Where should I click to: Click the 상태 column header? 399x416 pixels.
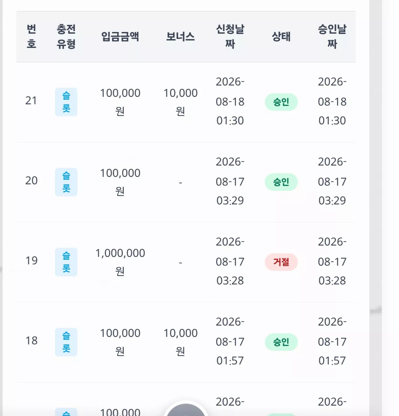(x=281, y=37)
